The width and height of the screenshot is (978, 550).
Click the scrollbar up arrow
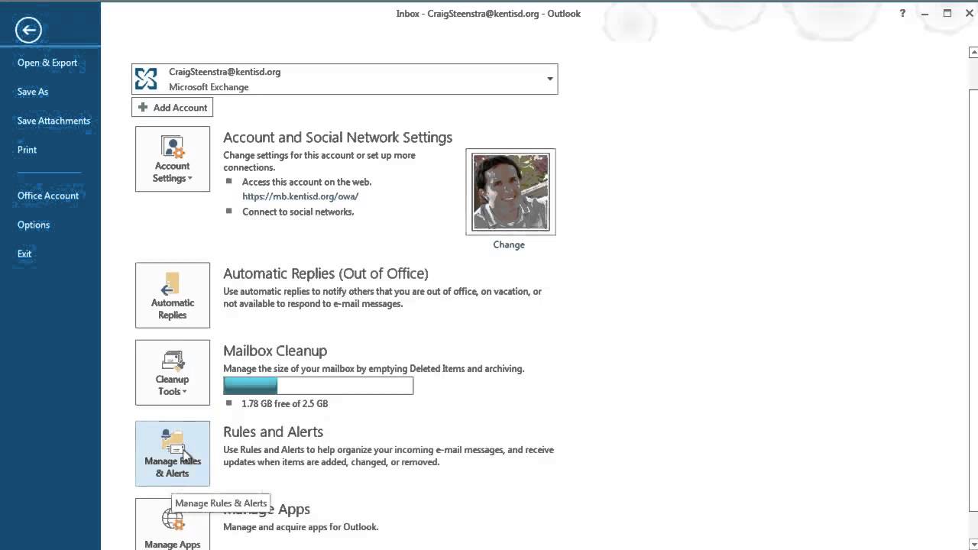972,52
